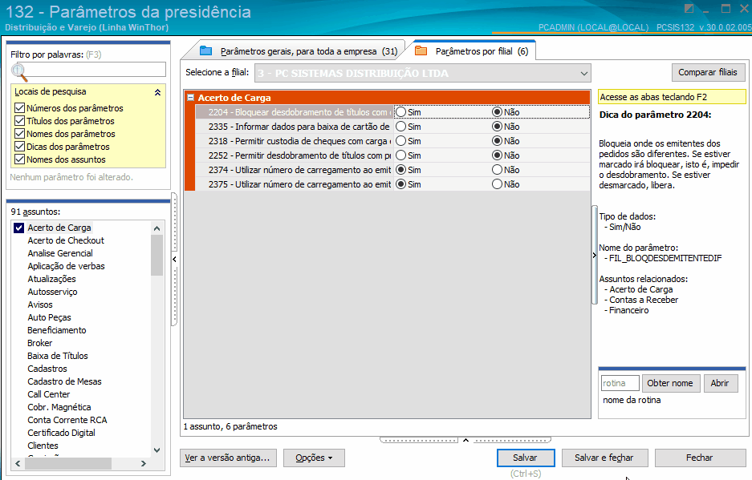The height and width of the screenshot is (480, 752).
Task: Select Cobr. Magnética subject
Action: coord(59,407)
